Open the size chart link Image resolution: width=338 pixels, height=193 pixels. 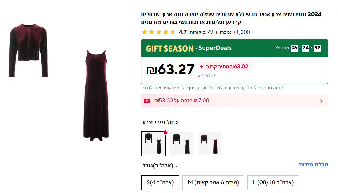313,165
